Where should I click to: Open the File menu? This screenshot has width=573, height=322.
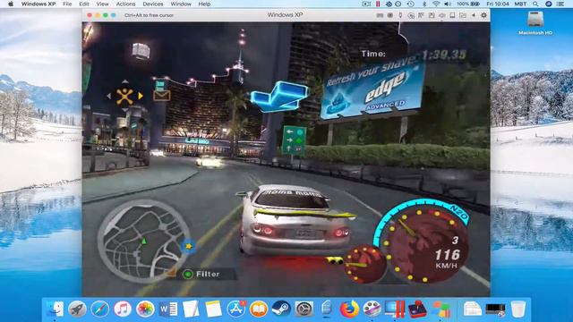pos(67,4)
